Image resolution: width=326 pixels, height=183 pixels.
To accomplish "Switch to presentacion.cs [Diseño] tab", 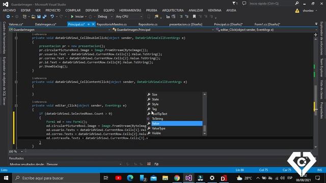I will [185, 24].
